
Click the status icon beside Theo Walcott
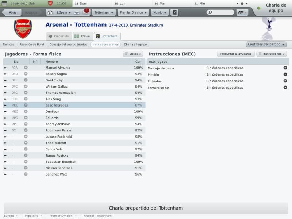click(x=26, y=143)
